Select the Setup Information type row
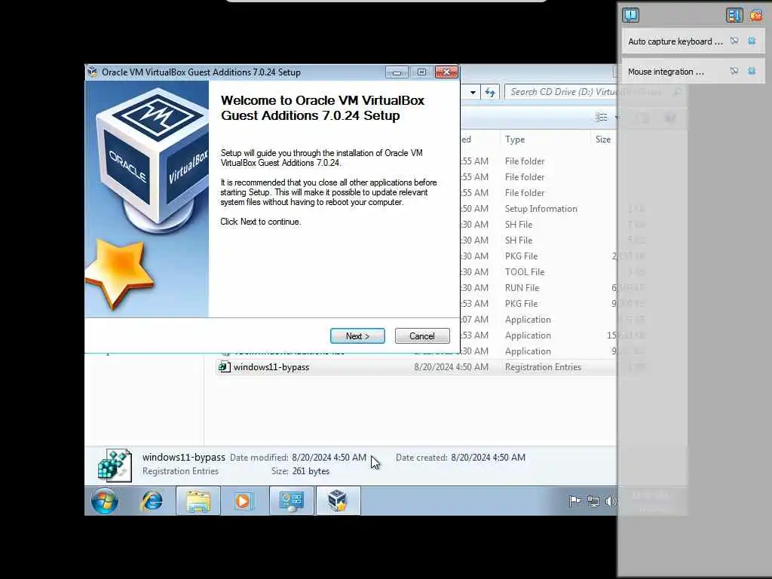Viewport: 772px width, 579px height. 541,209
